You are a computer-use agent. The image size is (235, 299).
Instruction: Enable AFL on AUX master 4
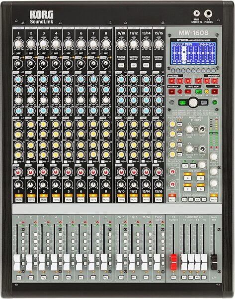click(179, 154)
